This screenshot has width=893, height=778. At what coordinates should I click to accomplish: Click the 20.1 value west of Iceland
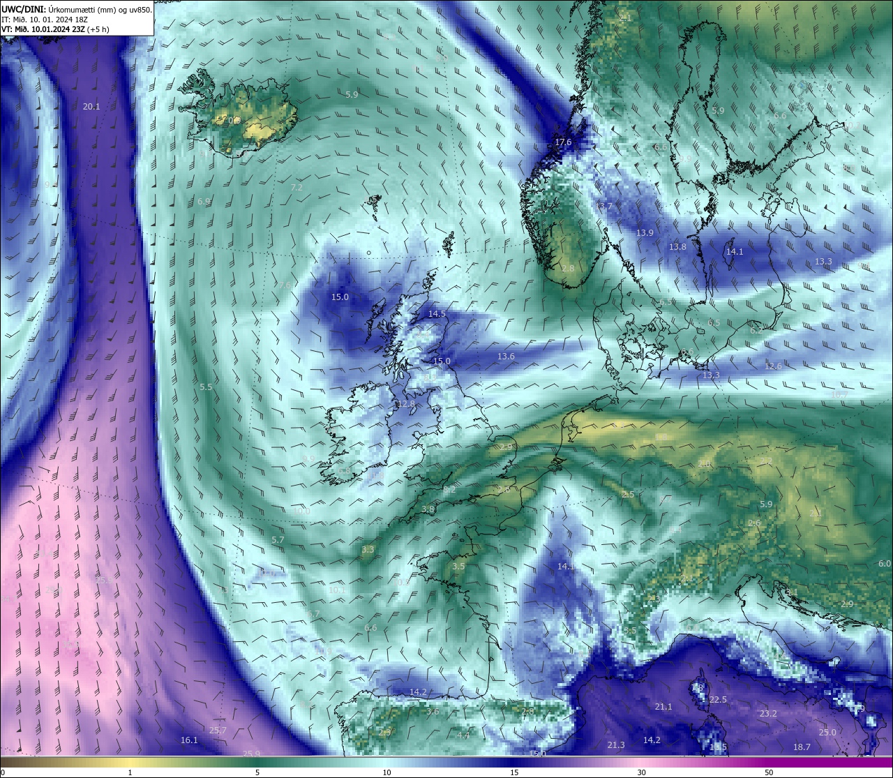point(91,107)
